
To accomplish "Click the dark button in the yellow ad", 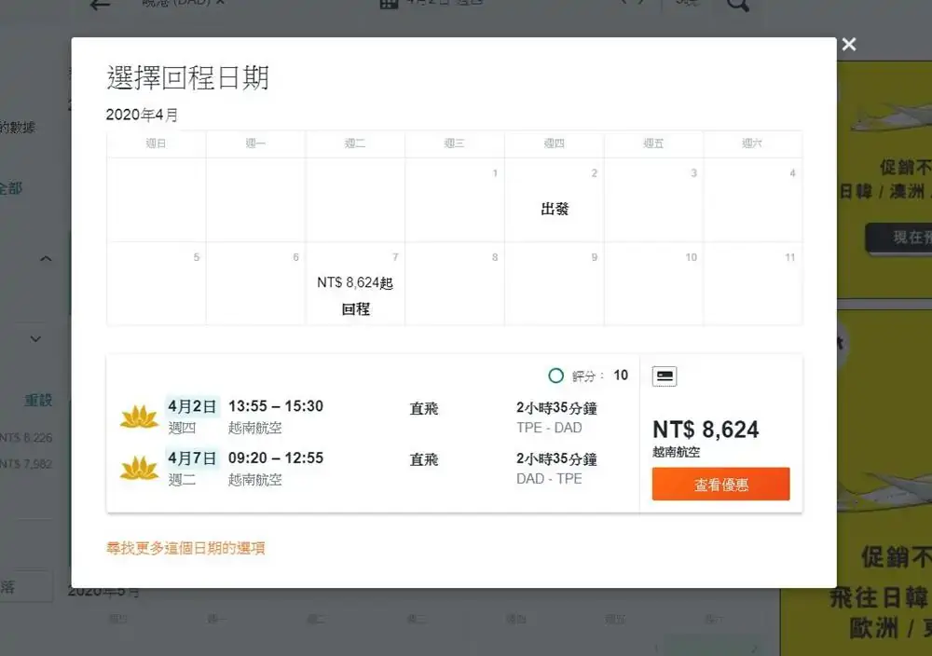I will tap(898, 238).
